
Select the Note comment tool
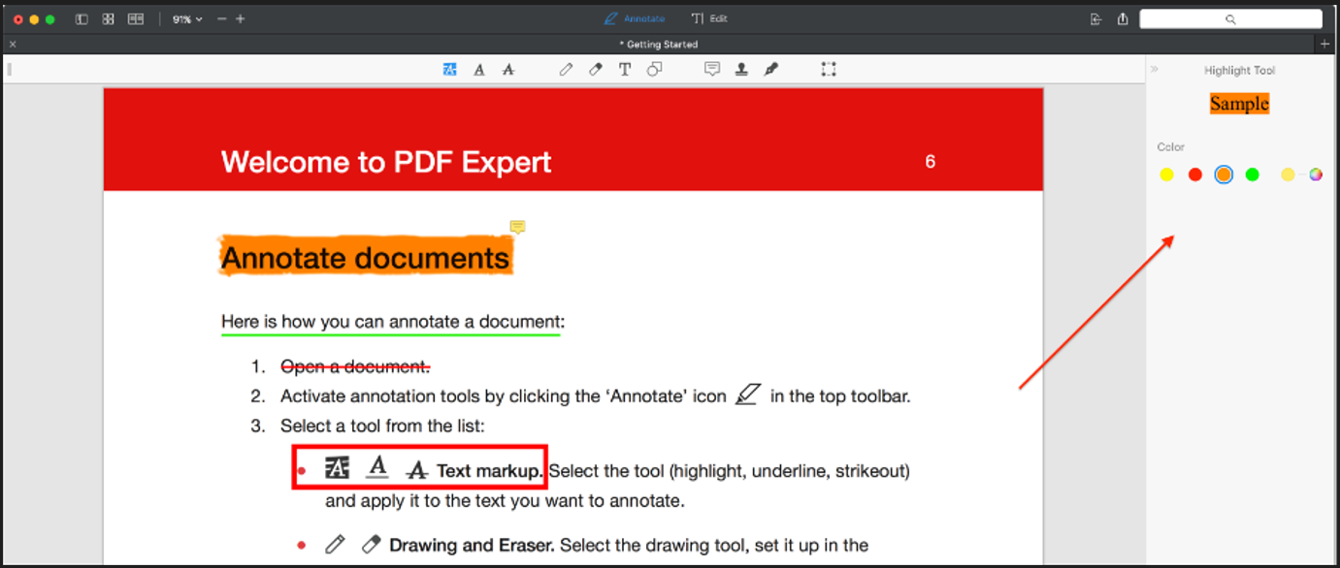point(712,70)
